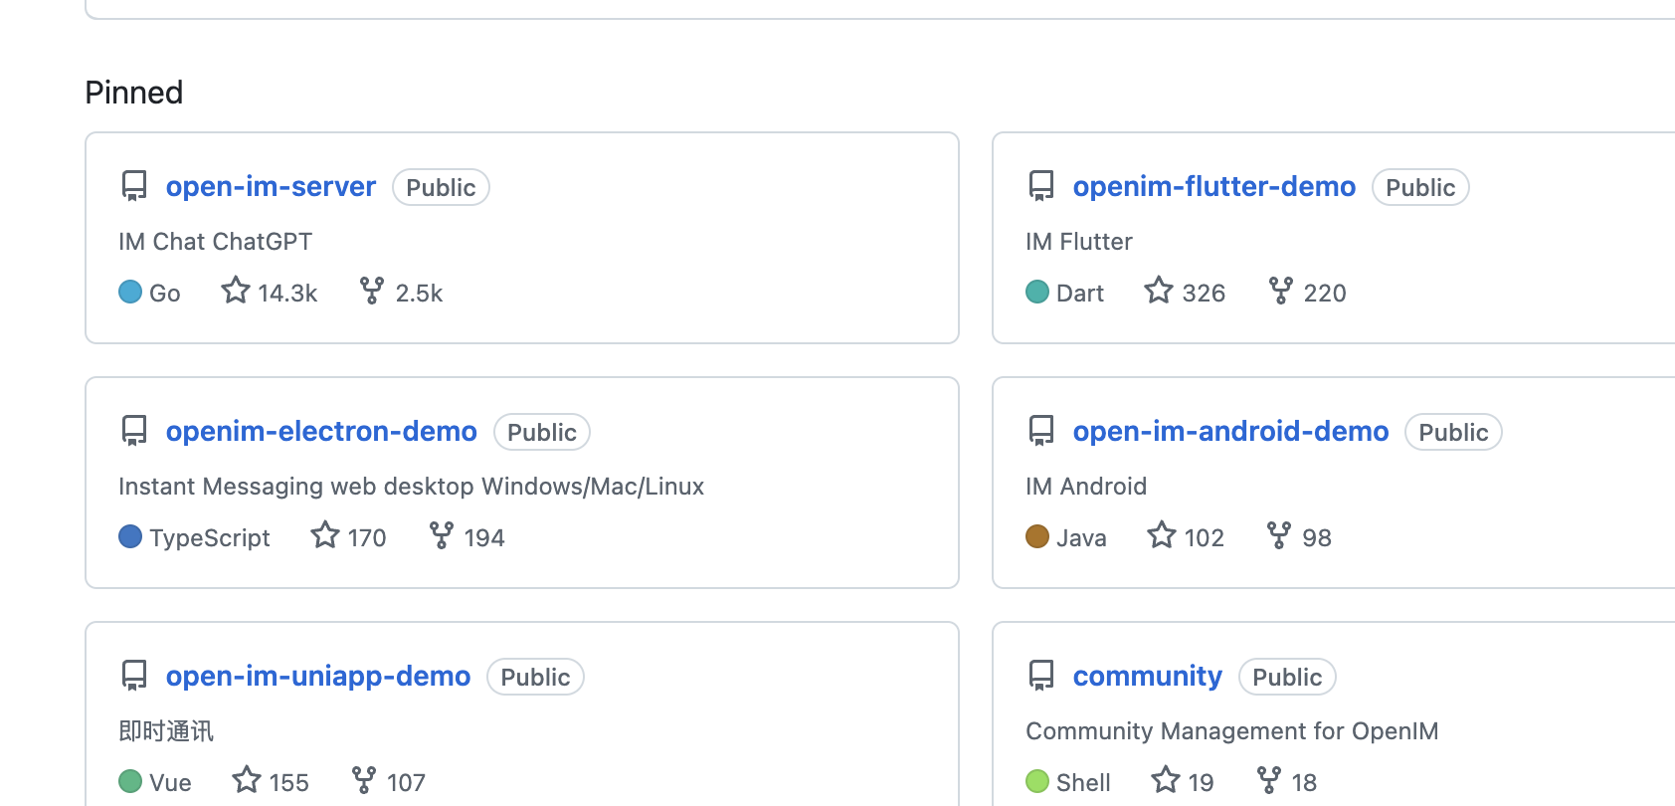The image size is (1675, 806).
Task: Click 'Community Management for OpenIM' description
Action: pyautogui.click(x=1231, y=731)
